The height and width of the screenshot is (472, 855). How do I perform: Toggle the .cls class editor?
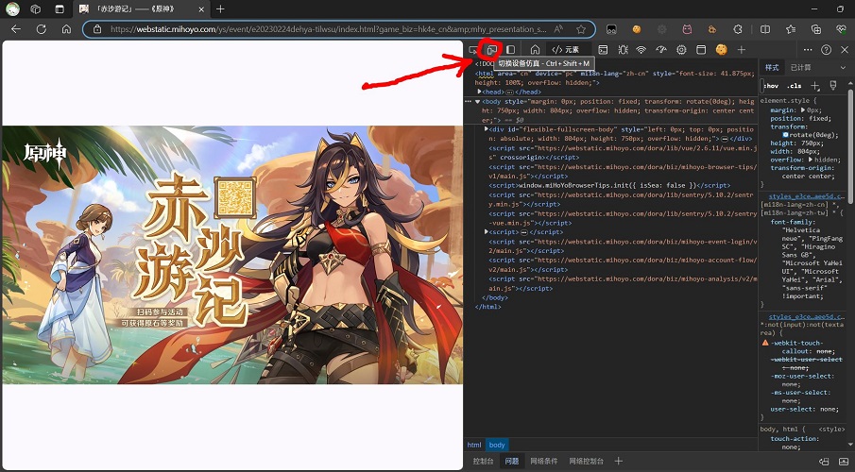point(795,86)
